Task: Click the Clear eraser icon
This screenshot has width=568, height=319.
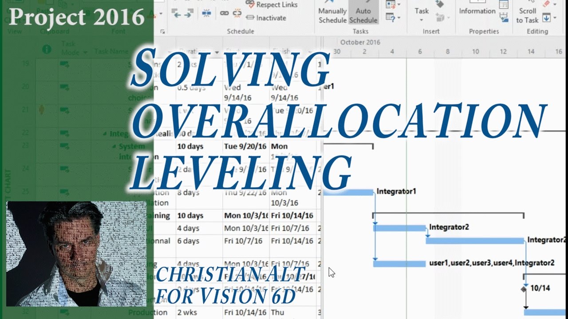Action: 546,4
